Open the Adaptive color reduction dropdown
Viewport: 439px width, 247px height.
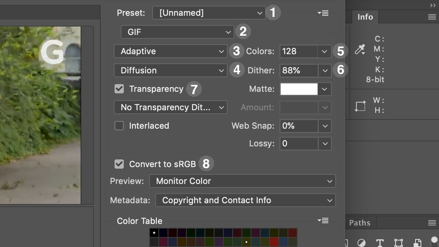[170, 51]
